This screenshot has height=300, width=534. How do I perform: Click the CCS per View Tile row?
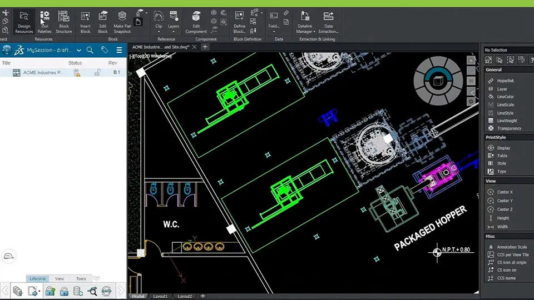coord(509,254)
